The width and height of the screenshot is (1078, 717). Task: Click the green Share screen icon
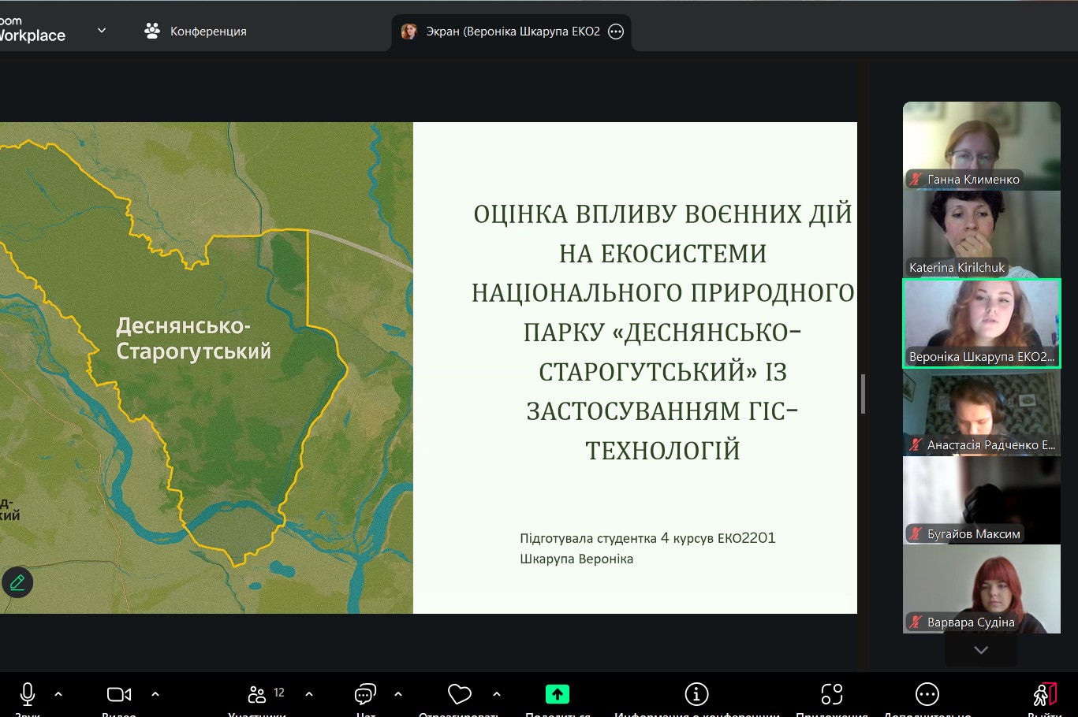[x=558, y=694]
